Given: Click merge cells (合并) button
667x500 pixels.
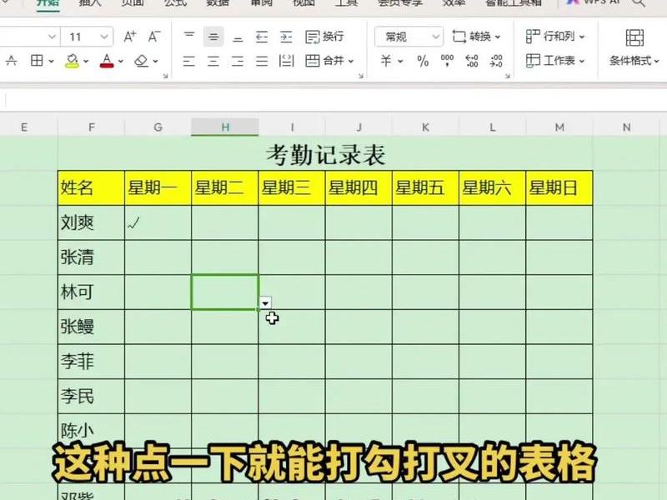Looking at the screenshot, I should pos(324,61).
